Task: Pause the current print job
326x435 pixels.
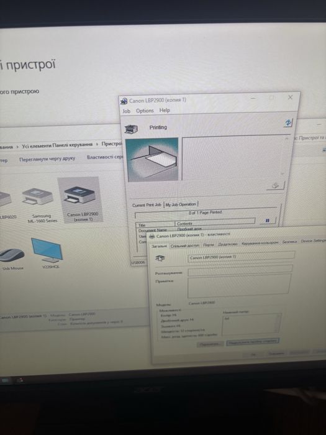Action: (268, 221)
